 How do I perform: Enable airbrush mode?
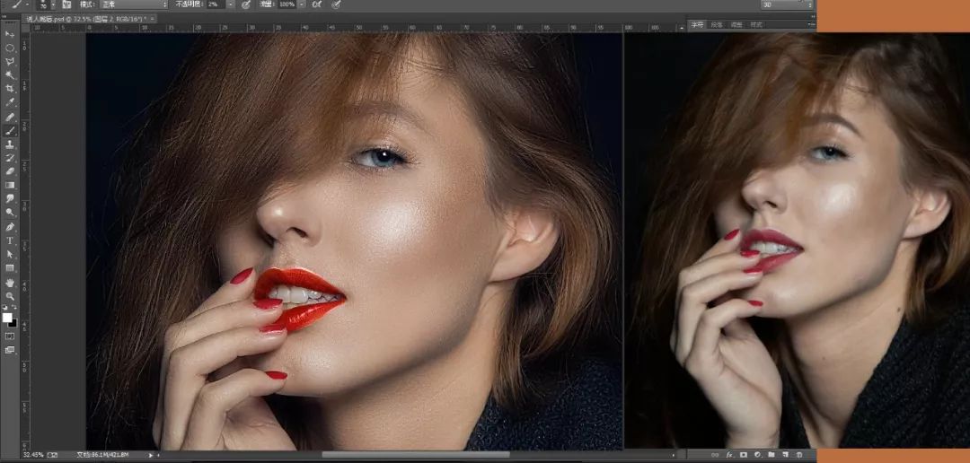pos(317,4)
